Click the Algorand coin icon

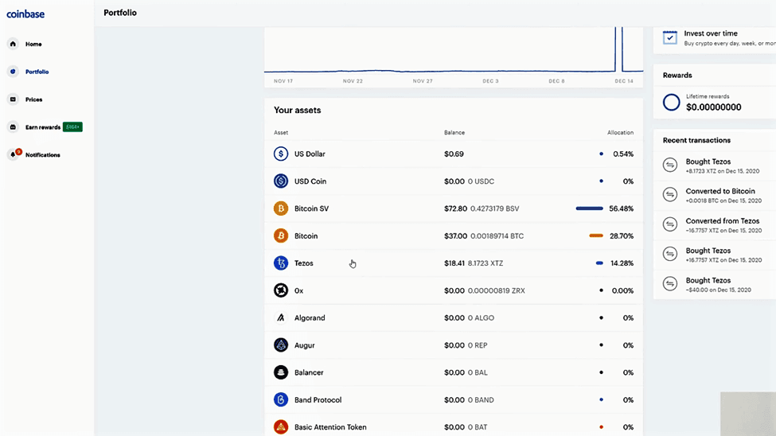(281, 317)
